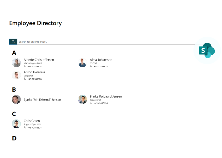Open Chris Green's profile photo

click(16, 124)
